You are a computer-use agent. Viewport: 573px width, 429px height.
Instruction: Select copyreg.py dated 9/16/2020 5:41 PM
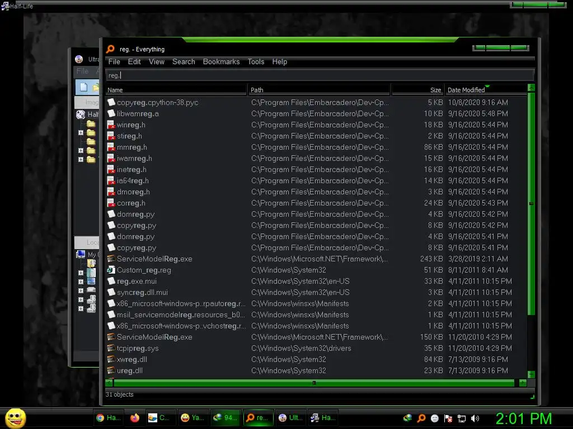click(x=137, y=248)
